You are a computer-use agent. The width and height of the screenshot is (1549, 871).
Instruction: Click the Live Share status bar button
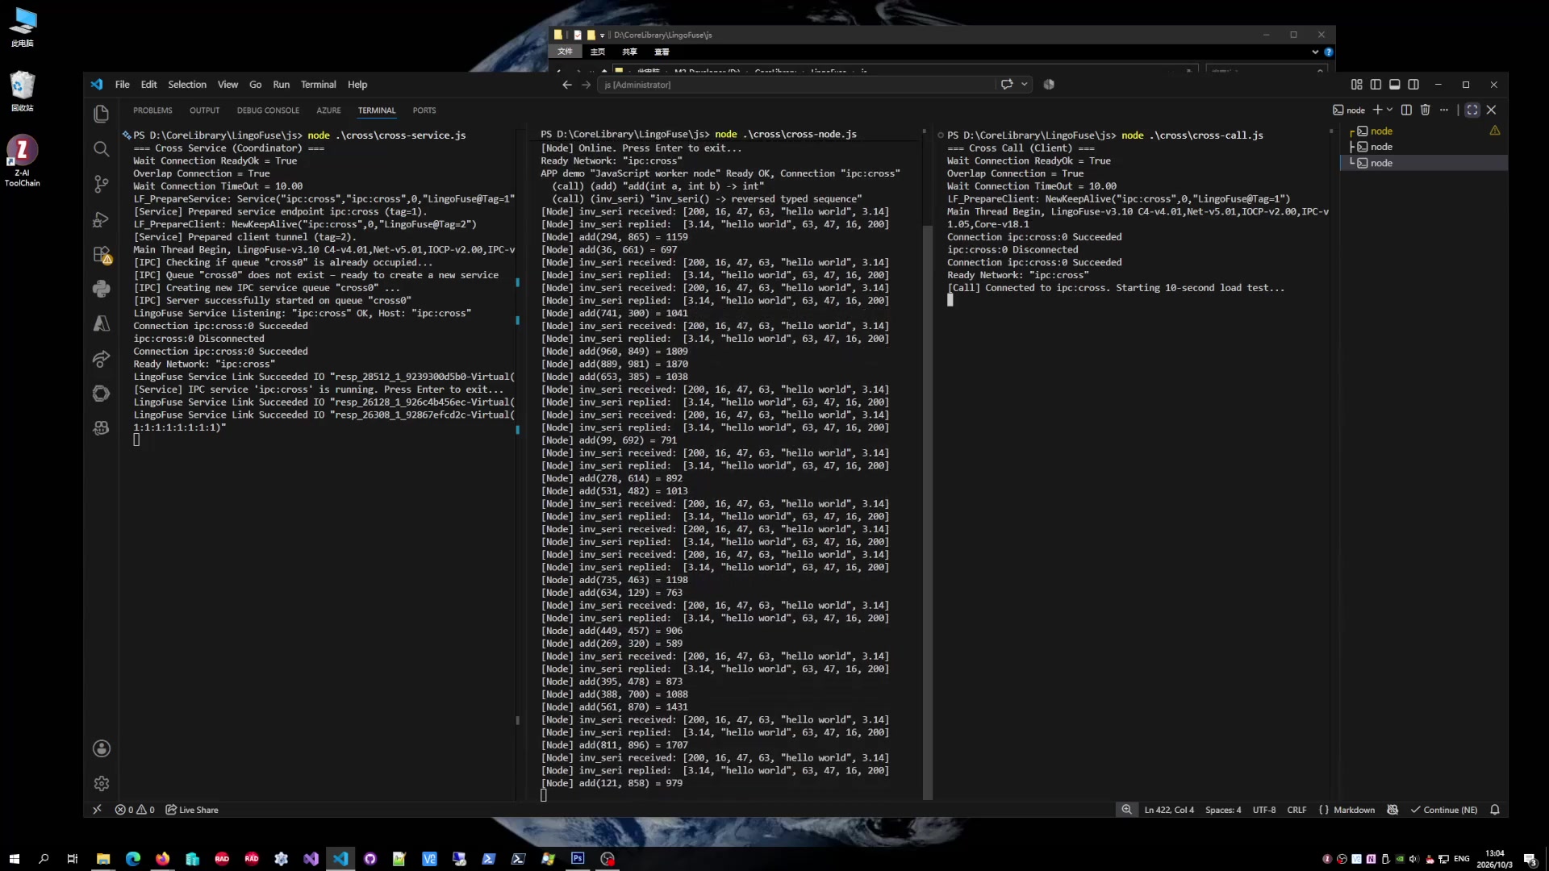tap(192, 810)
